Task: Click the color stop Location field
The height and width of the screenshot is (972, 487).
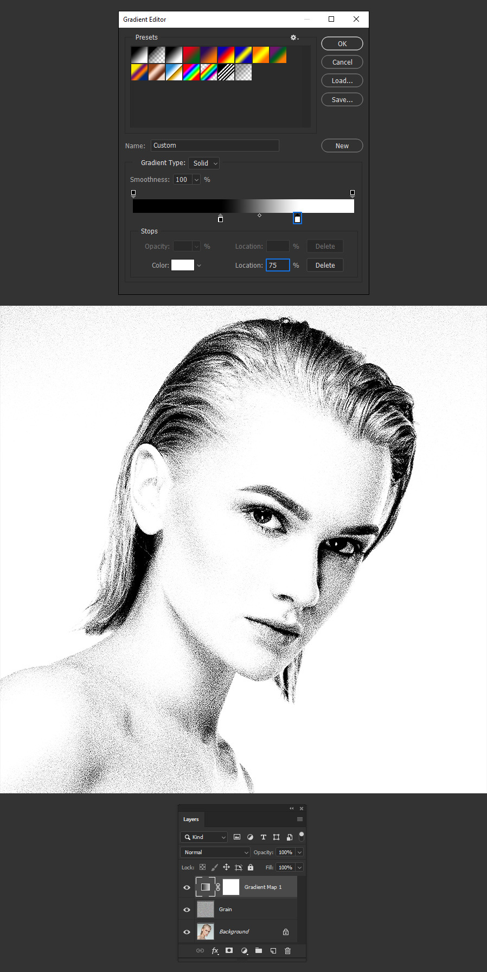Action: [278, 265]
